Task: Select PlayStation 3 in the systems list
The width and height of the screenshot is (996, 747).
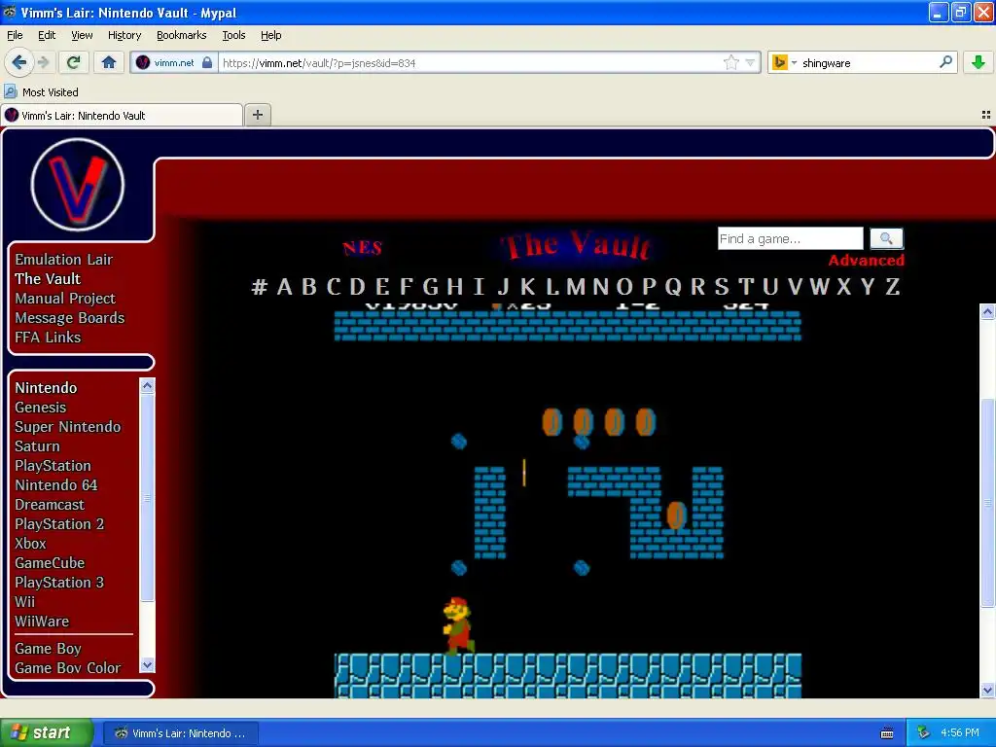Action: pos(59,583)
